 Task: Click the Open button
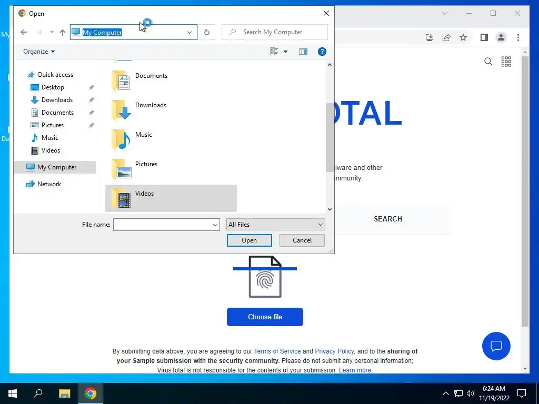coord(249,240)
